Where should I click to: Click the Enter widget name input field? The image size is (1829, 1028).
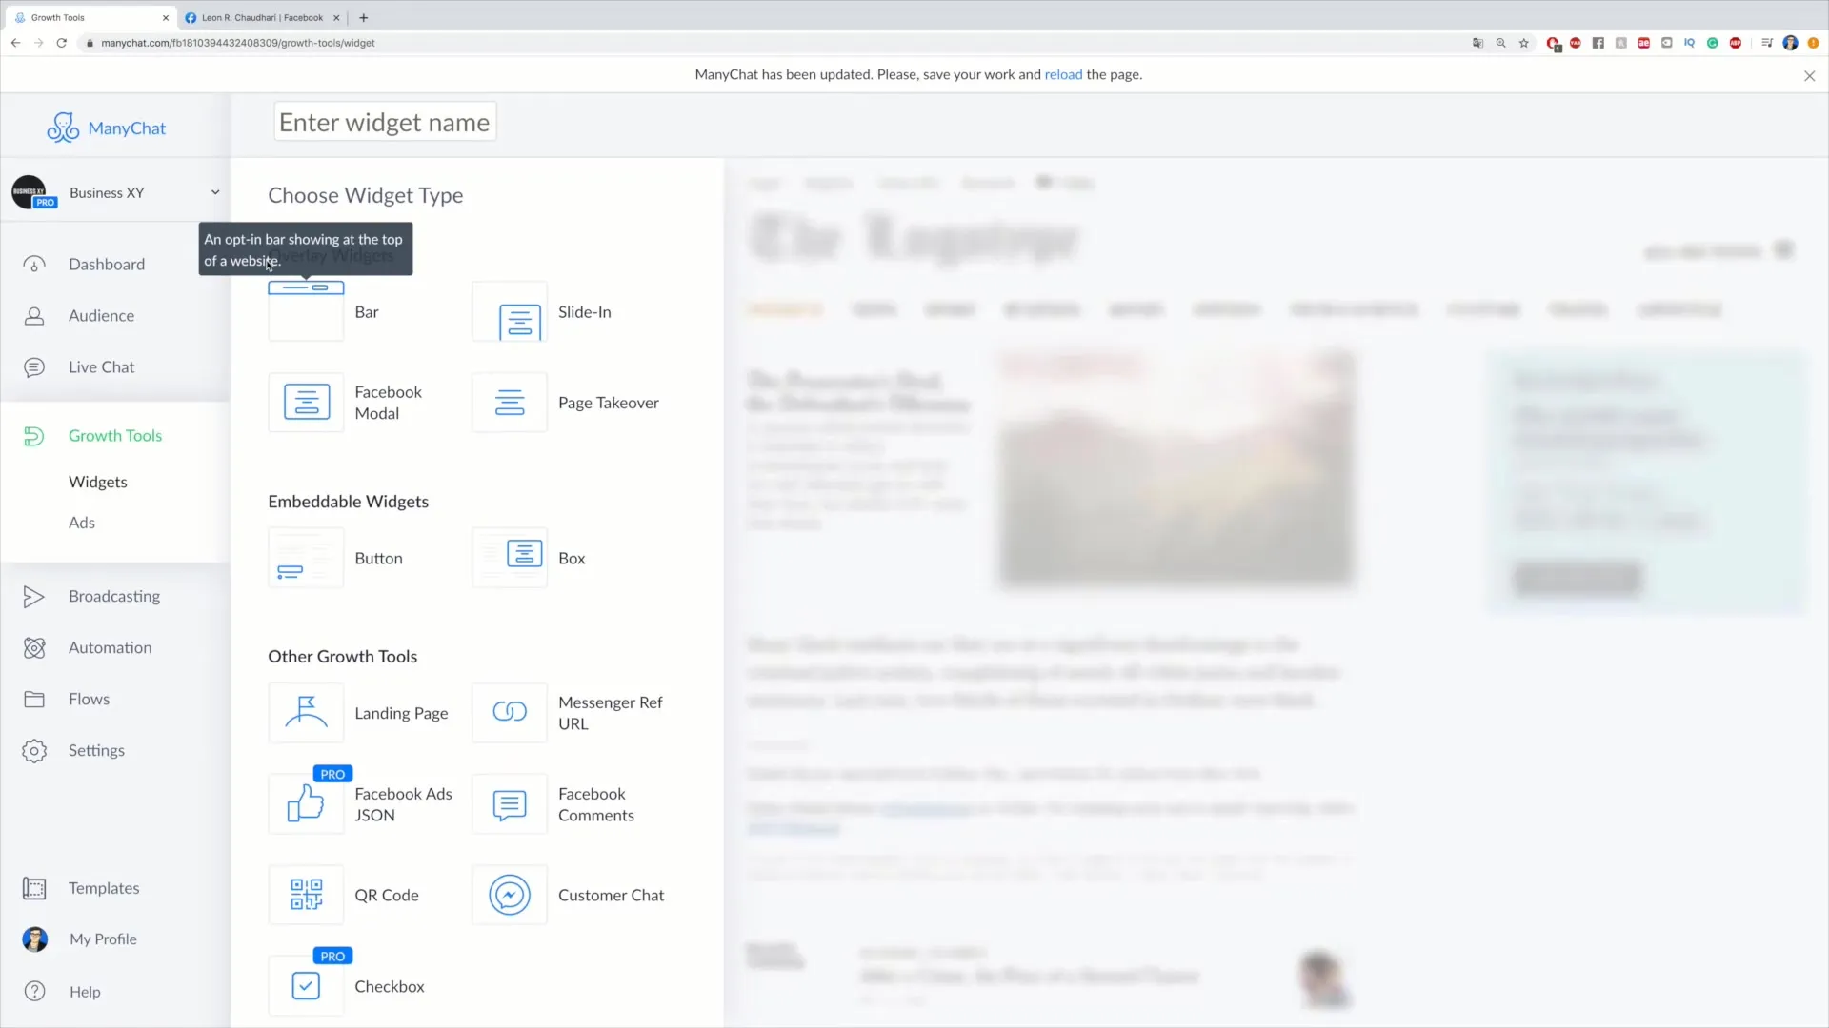pyautogui.click(x=385, y=122)
